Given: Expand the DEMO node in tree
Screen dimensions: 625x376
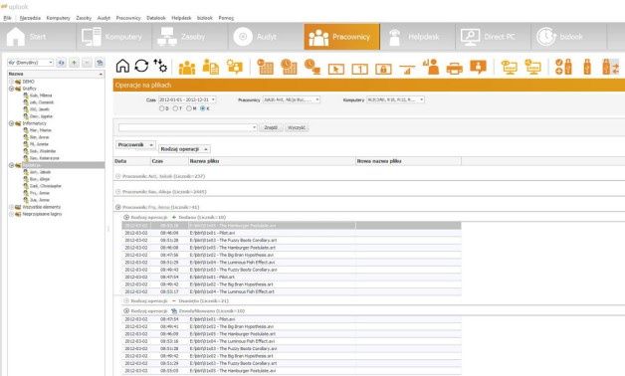Looking at the screenshot, I should (12, 82).
